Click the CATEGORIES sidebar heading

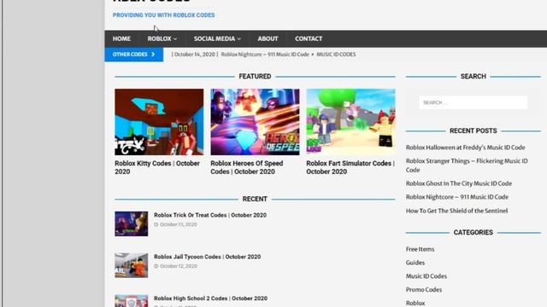pos(473,233)
